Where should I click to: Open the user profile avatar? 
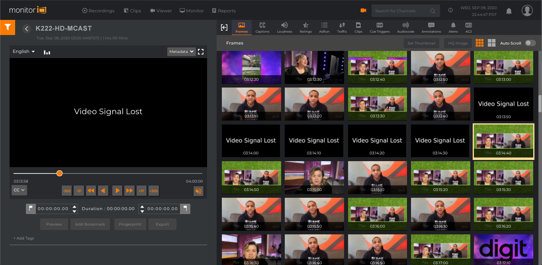coord(527,11)
